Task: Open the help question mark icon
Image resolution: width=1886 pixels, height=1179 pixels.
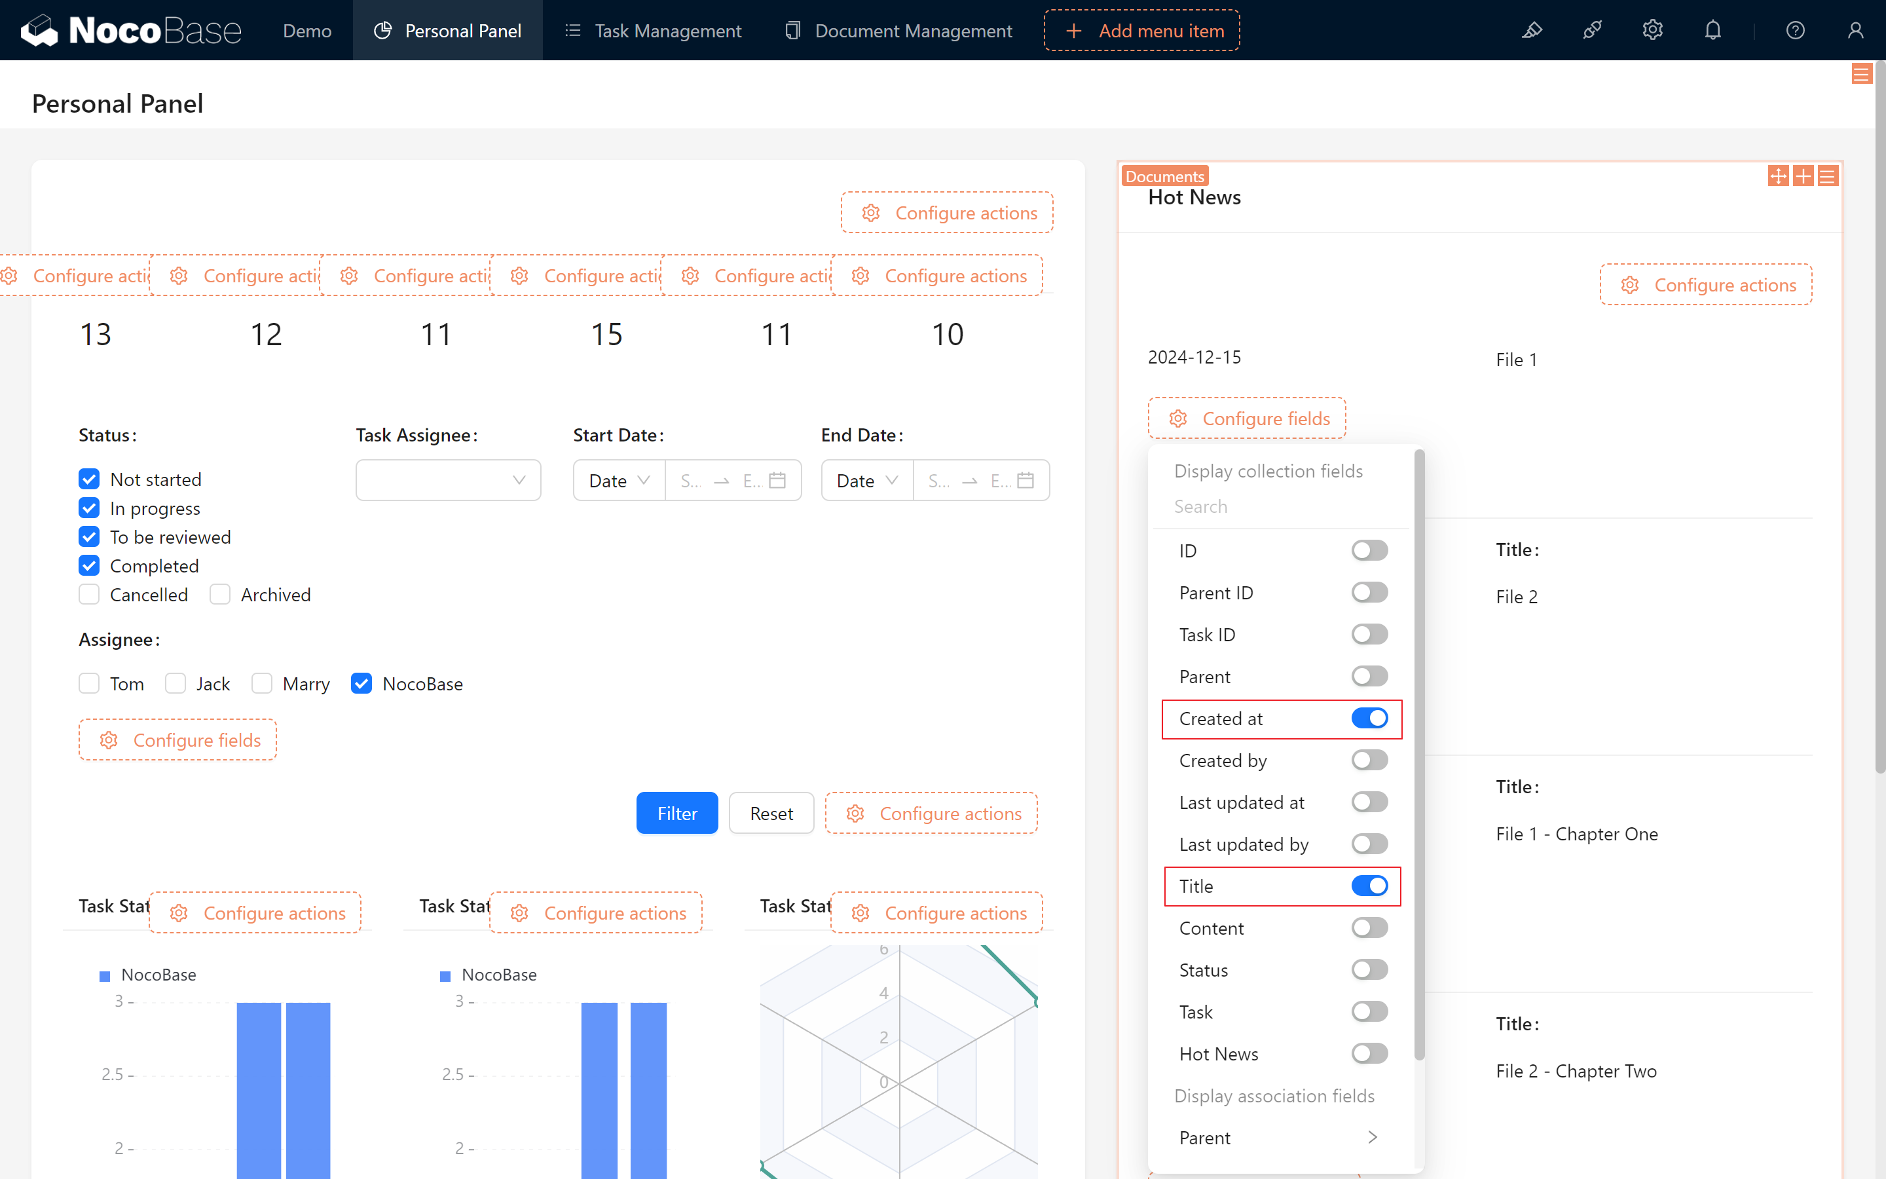Action: click(1796, 30)
